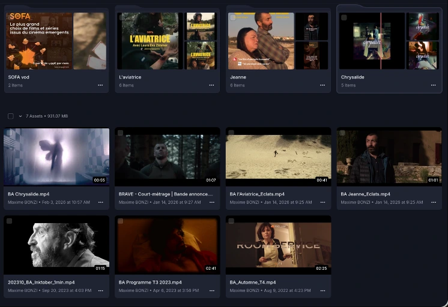Screen dimensions: 448x307
Task: Open the BA l'Aviatrice_Eclats.mp4 desert thumbnail
Action: [x=278, y=156]
